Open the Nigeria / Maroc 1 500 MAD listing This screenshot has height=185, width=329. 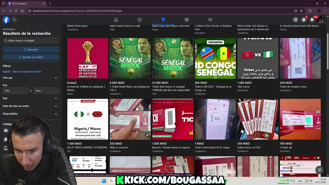point(88,126)
